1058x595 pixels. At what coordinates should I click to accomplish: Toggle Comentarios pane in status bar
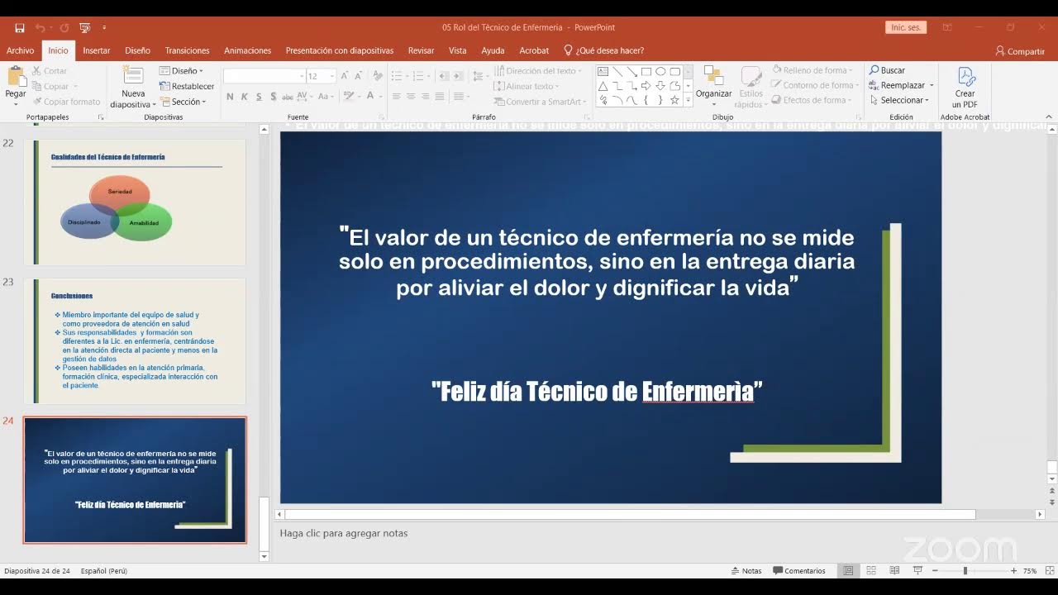pyautogui.click(x=799, y=571)
